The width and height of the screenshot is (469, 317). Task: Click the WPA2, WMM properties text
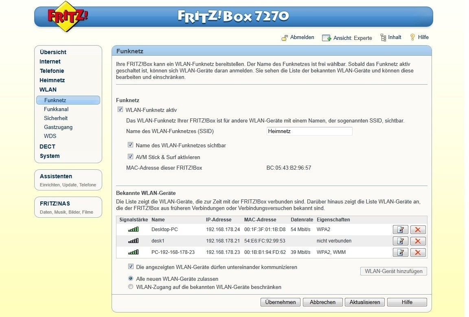[x=331, y=252]
